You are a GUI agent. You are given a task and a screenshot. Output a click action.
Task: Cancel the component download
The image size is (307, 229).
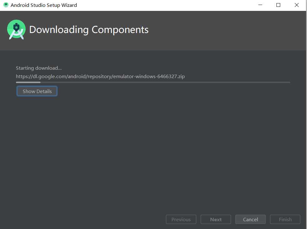250,219
